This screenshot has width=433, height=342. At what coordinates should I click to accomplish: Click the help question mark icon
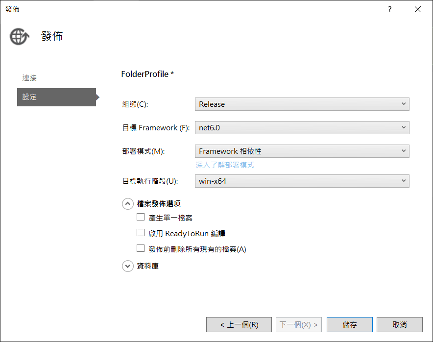390,9
